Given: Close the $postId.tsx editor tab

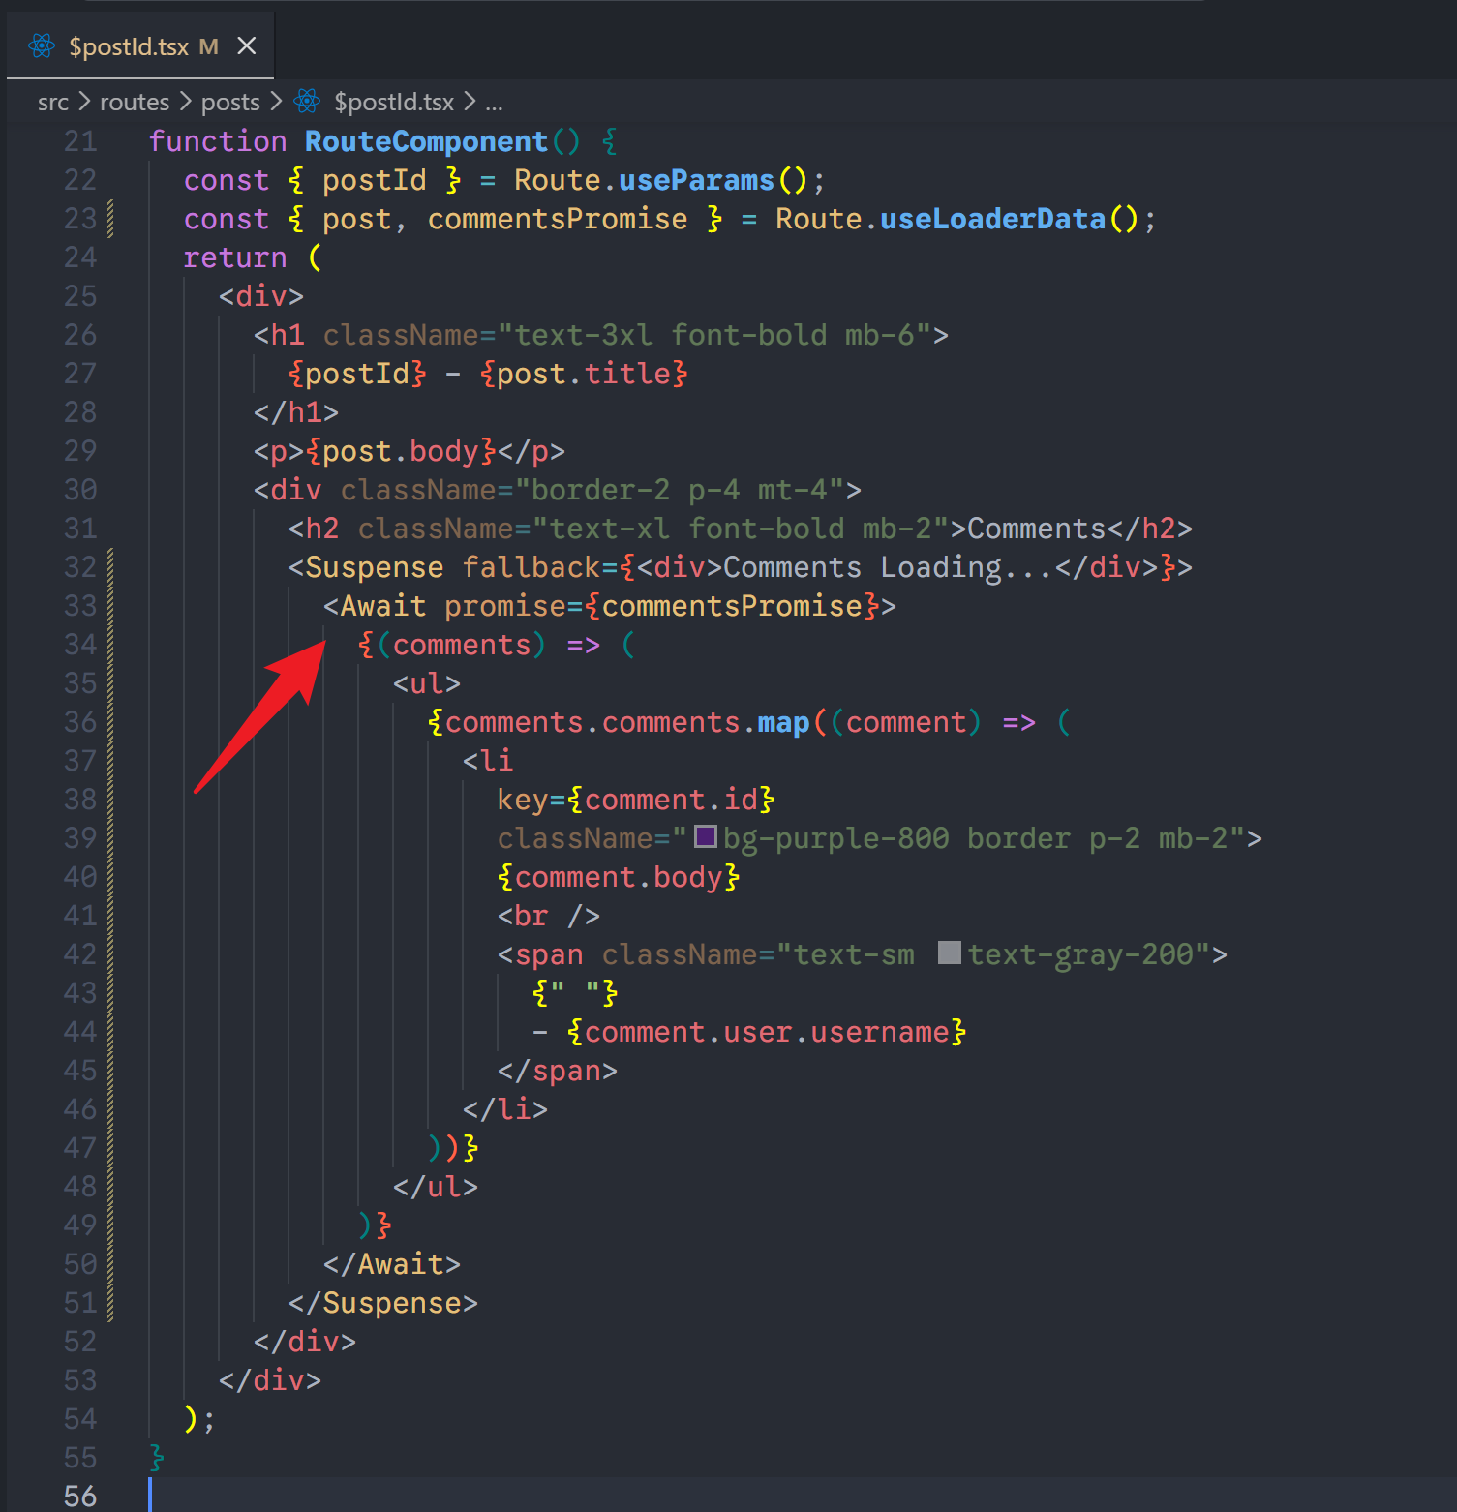Looking at the screenshot, I should (x=247, y=45).
